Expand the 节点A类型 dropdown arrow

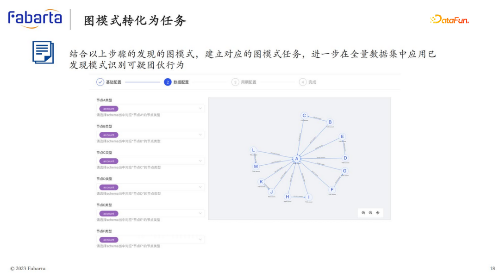(x=200, y=109)
